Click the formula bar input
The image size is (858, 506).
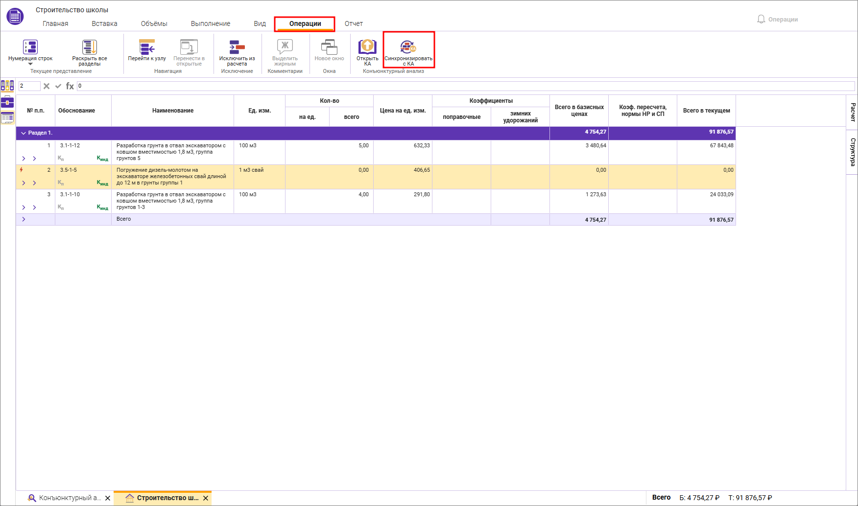pyautogui.click(x=466, y=86)
